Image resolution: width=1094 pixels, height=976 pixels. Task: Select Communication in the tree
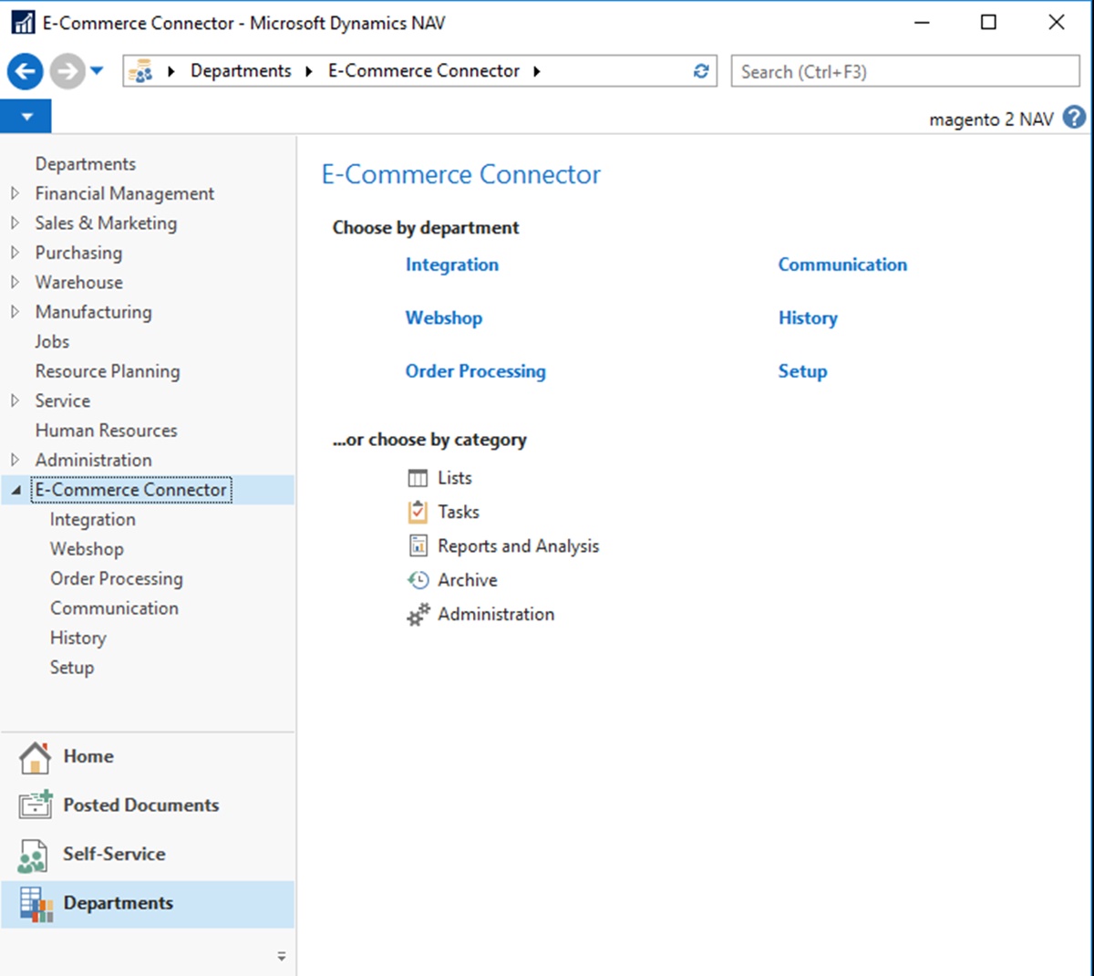114,608
